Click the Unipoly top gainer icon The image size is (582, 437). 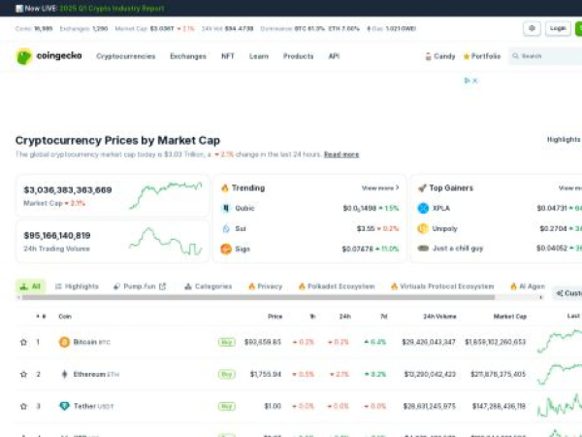coord(423,228)
